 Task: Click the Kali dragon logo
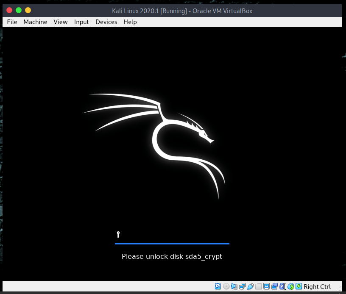click(x=154, y=146)
